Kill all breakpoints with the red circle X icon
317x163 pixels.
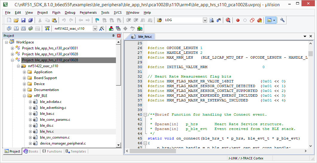point(259,20)
